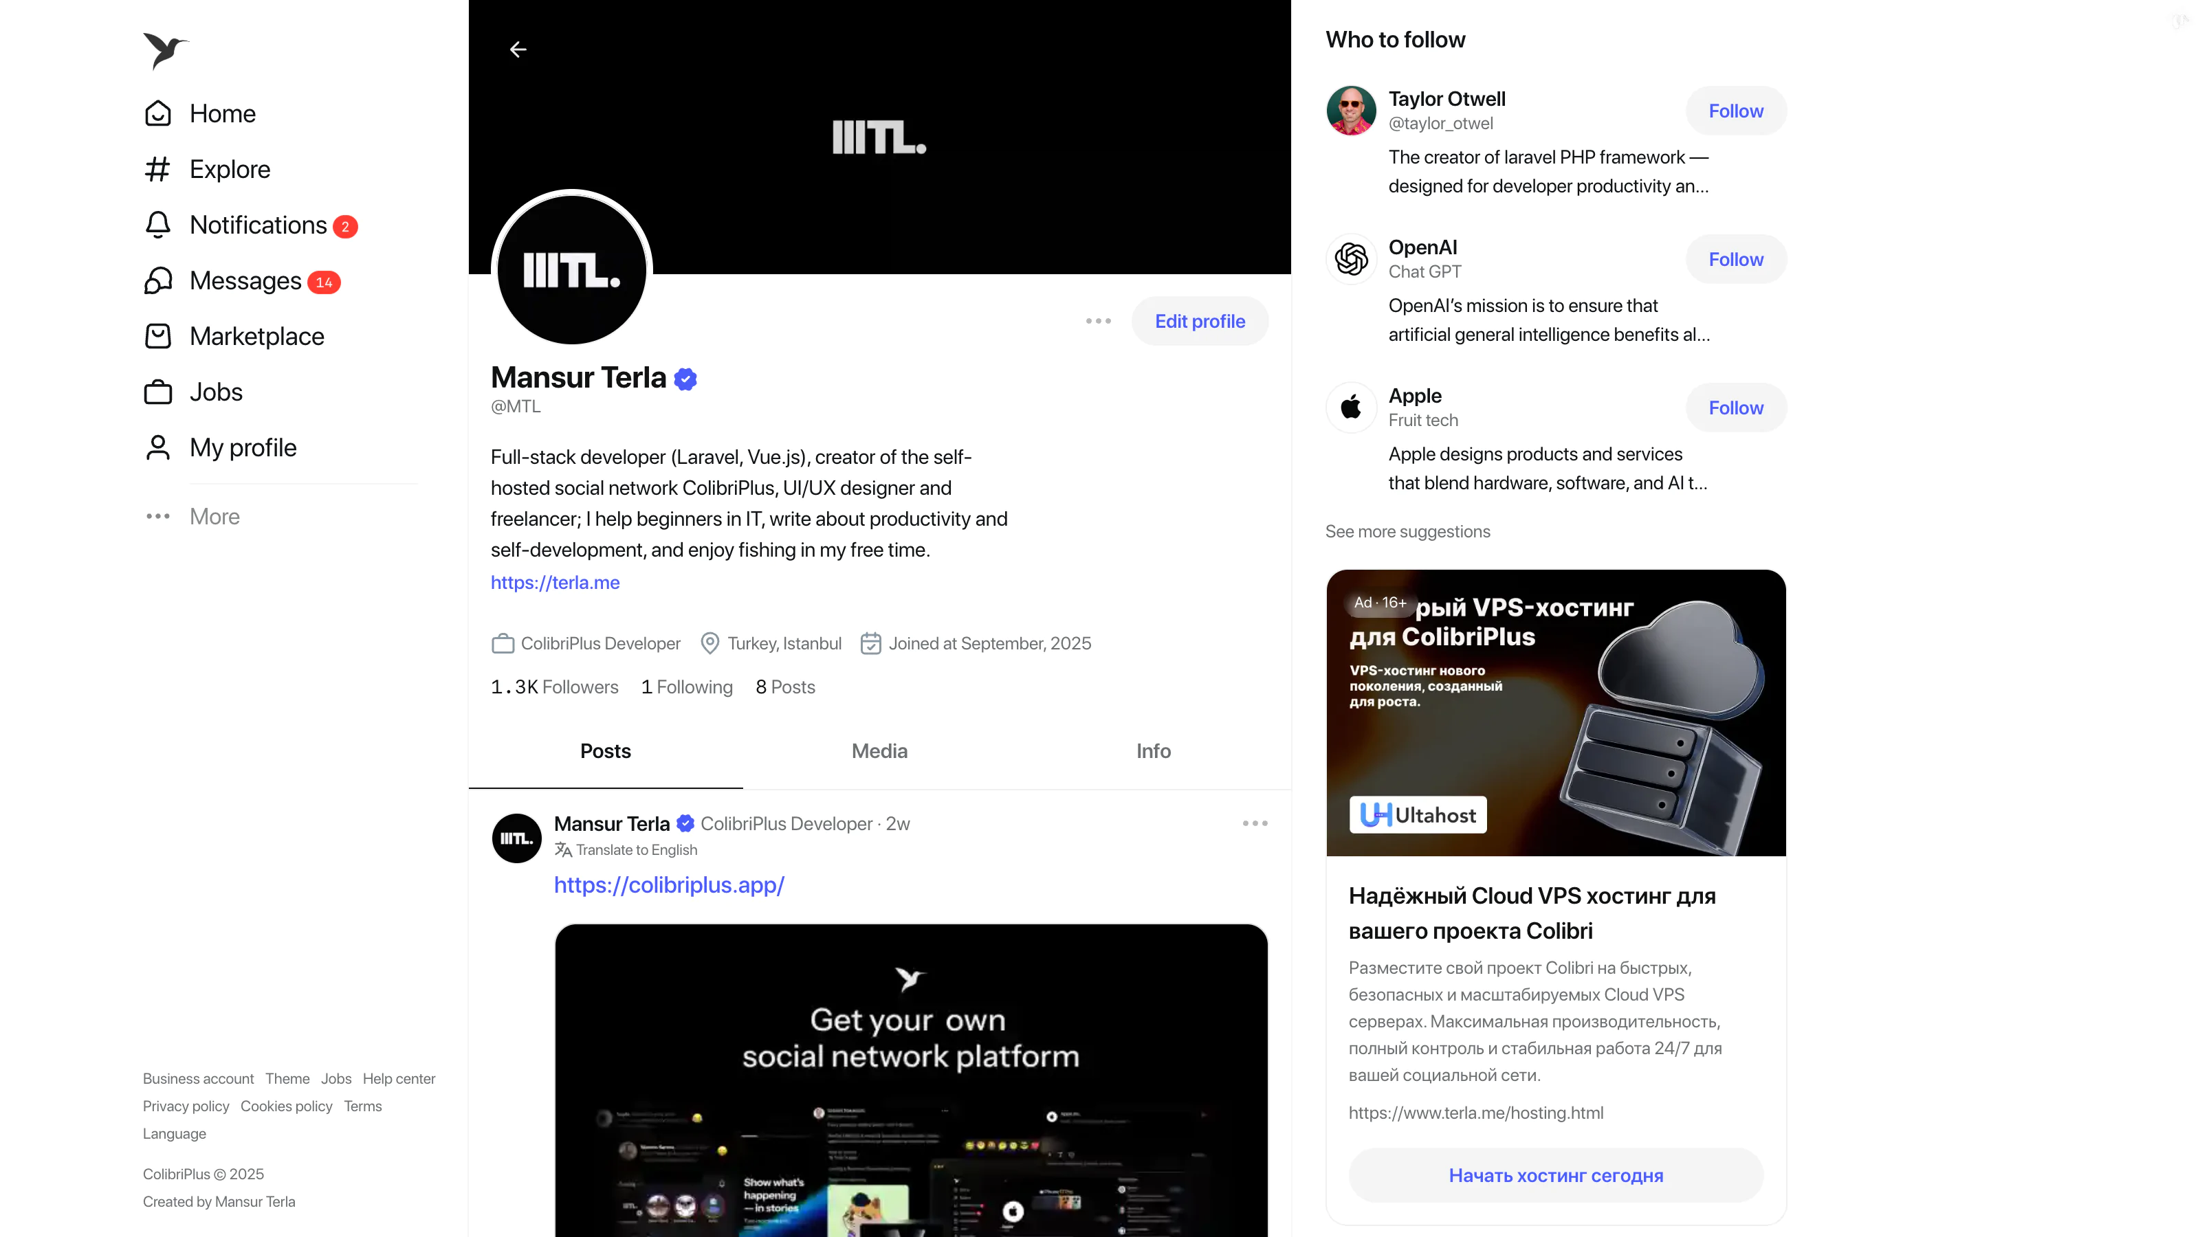The image size is (2200, 1237).
Task: Go back using the arrow icon
Action: 518,49
